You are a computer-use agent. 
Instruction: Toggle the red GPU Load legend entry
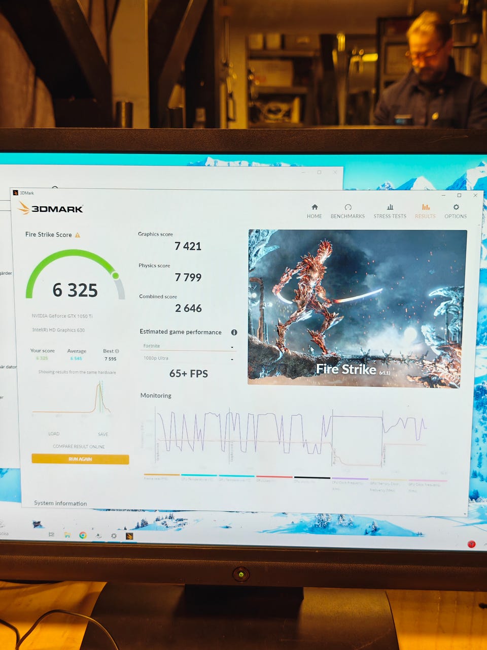click(274, 478)
